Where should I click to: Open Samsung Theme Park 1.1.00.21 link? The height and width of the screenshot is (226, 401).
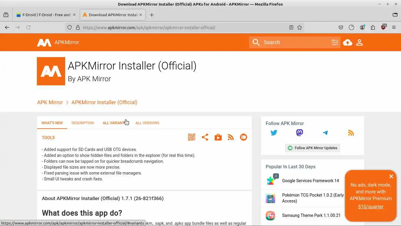pyautogui.click(x=311, y=215)
